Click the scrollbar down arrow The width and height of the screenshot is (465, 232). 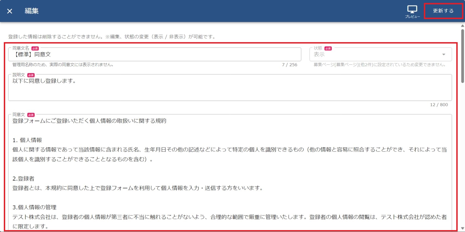(x=462, y=228)
